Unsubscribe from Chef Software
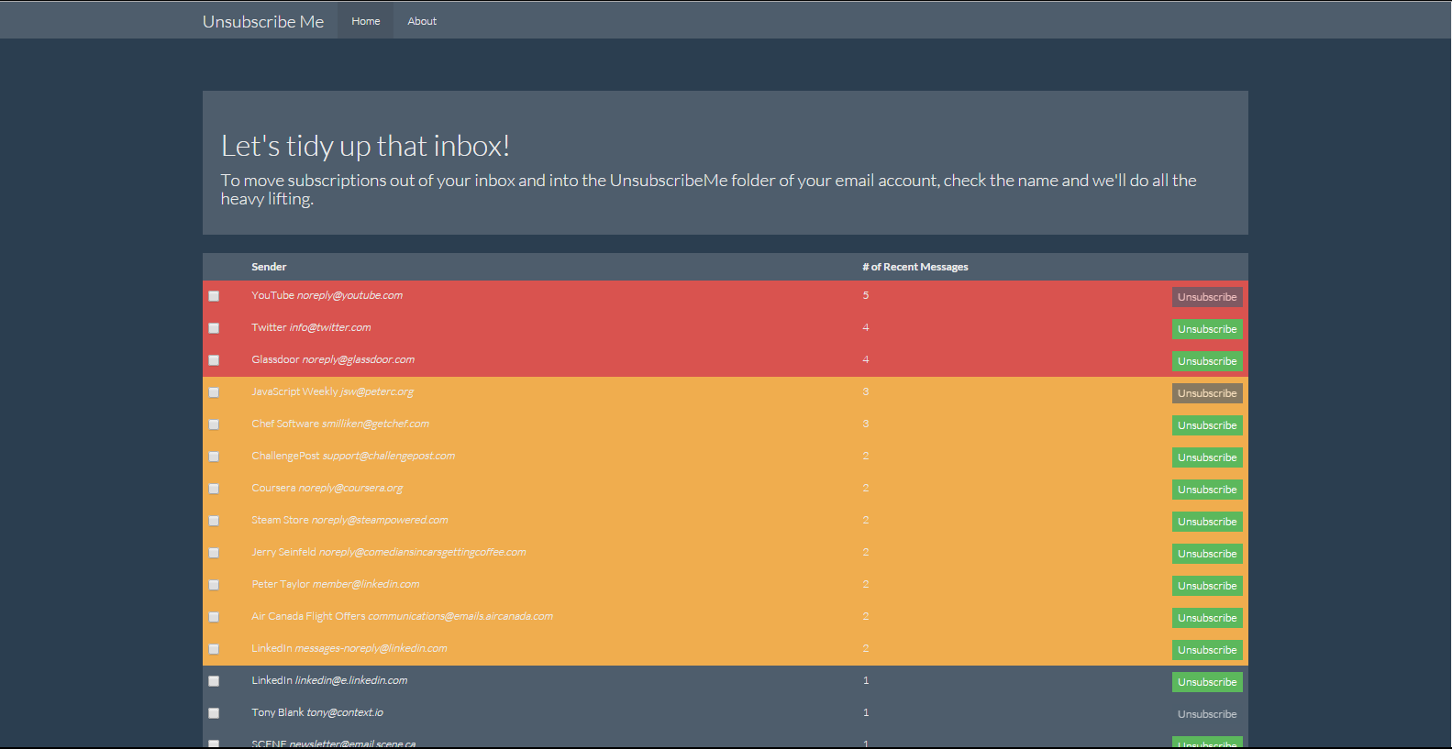 1207,425
